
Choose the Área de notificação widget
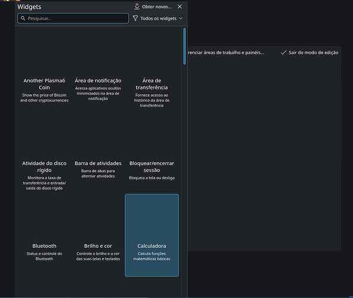point(98,70)
